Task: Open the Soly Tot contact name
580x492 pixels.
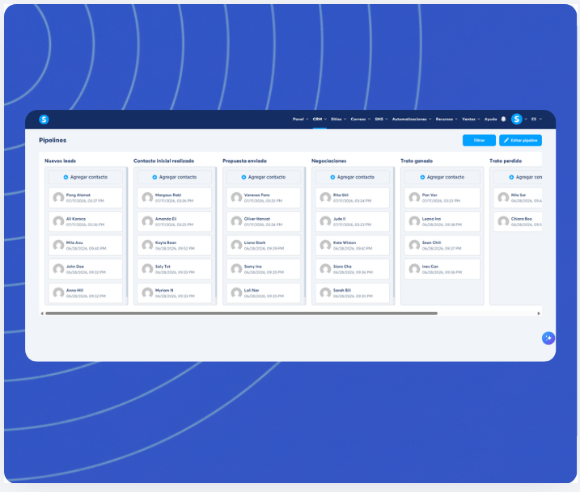Action: (x=163, y=267)
